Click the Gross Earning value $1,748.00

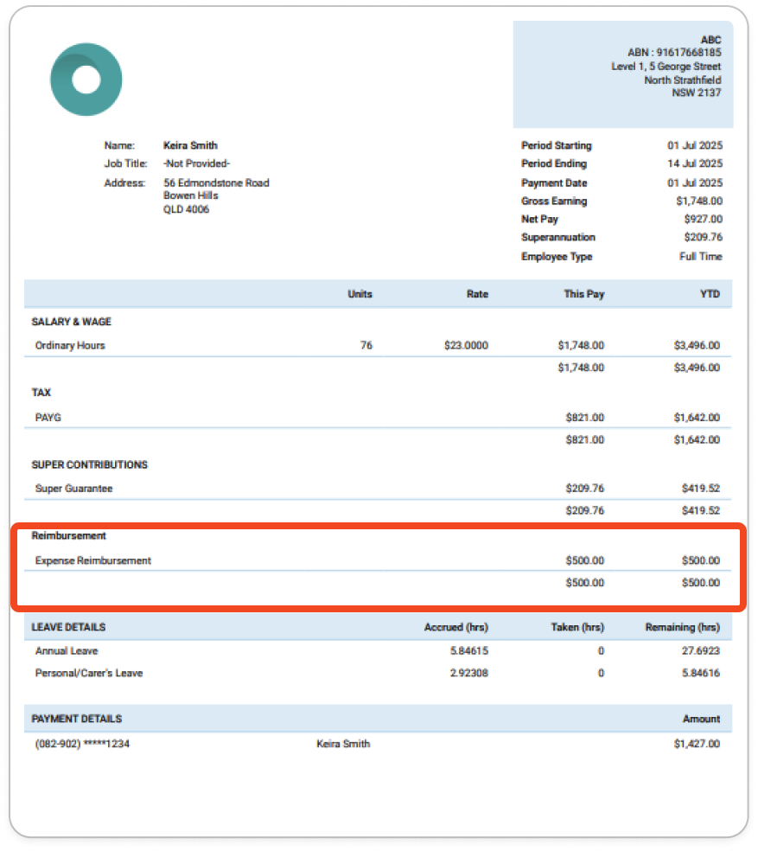[x=700, y=201]
